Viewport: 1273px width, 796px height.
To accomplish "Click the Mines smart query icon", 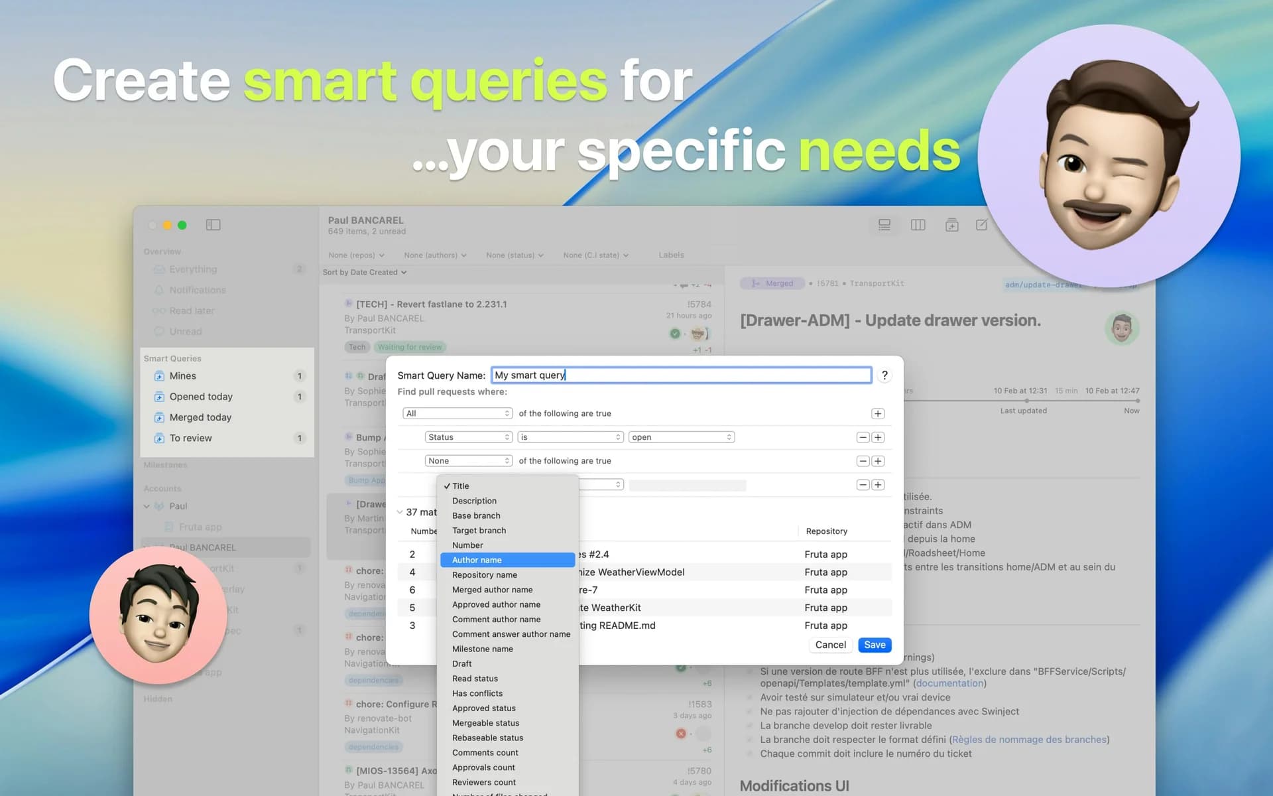I will pos(159,376).
